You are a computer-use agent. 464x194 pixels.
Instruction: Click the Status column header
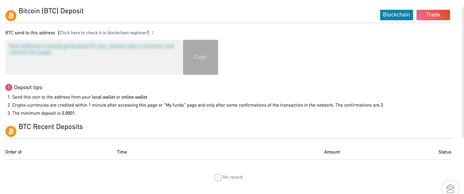coord(445,152)
